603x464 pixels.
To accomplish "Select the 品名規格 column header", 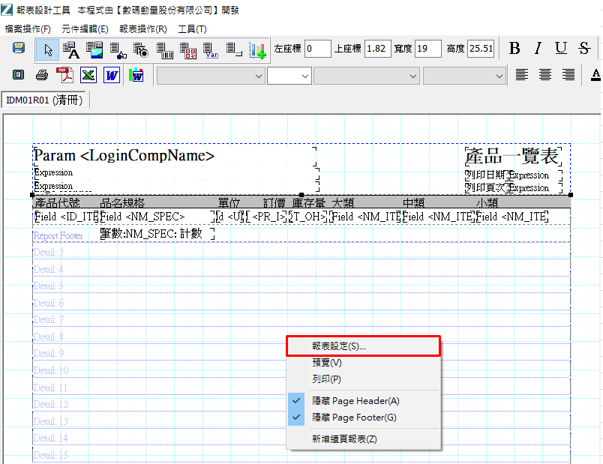I will click(122, 202).
